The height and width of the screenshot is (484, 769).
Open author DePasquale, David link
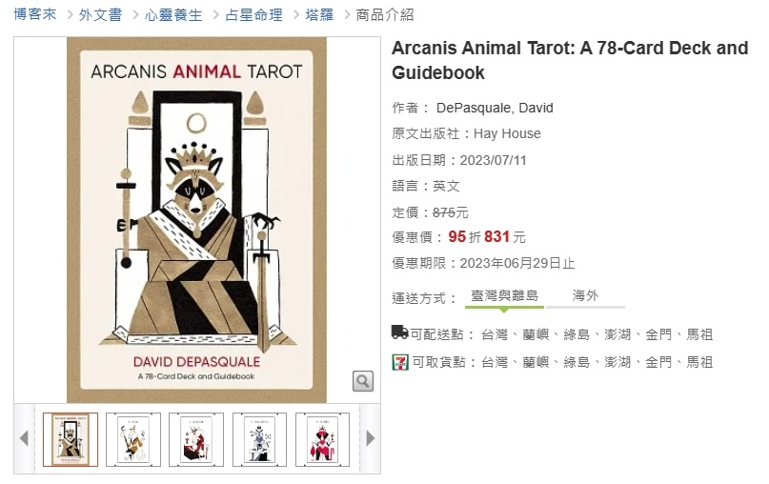click(495, 108)
